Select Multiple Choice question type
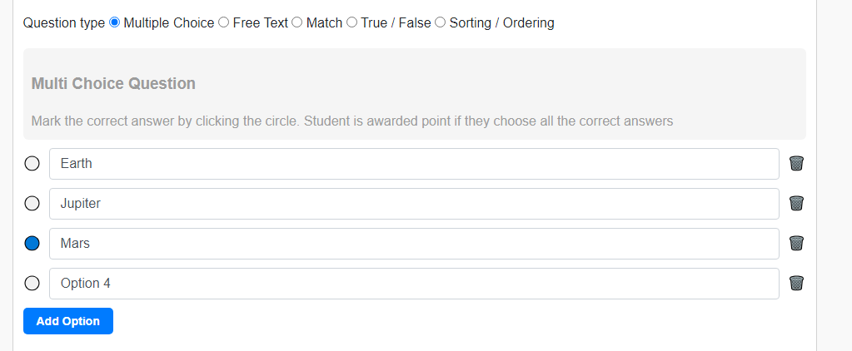The width and height of the screenshot is (852, 351). tap(115, 22)
